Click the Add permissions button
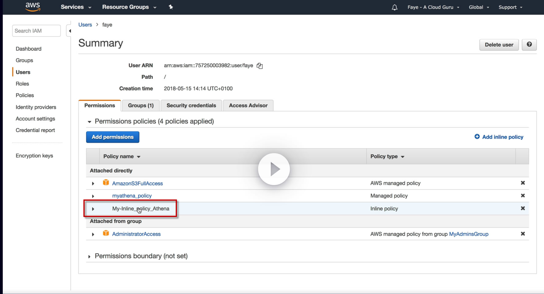The image size is (544, 294). 113,137
